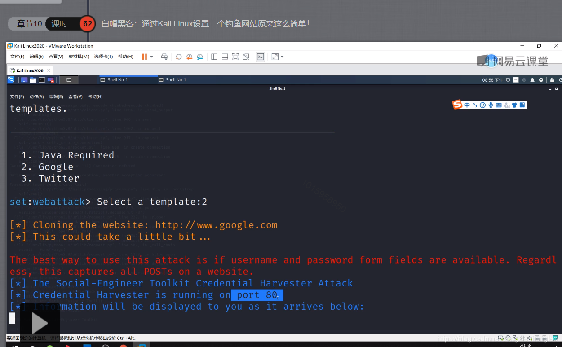Open the terminal 动作(A) menu

tap(36, 97)
